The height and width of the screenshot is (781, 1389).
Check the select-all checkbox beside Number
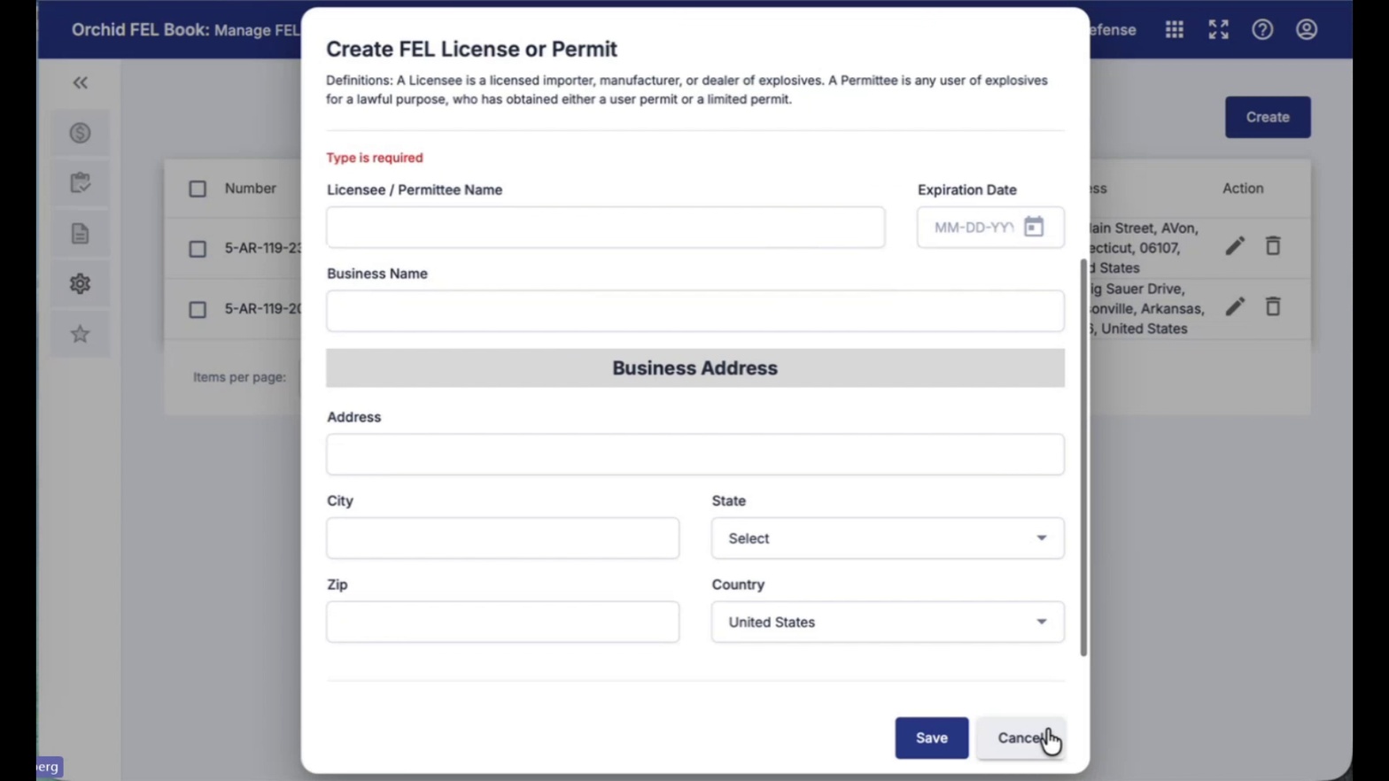(x=198, y=189)
